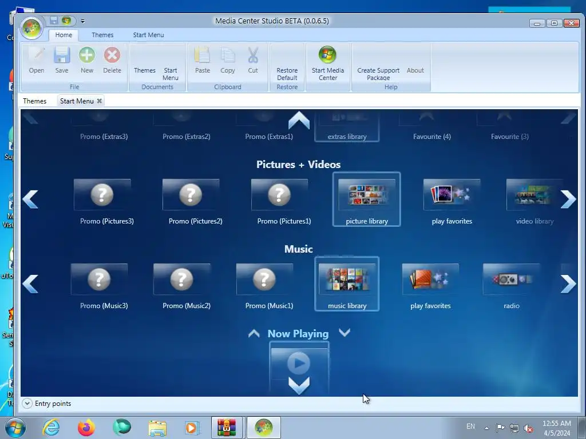Switch to the Start Menu ribbon tab
586x439 pixels.
pos(148,35)
